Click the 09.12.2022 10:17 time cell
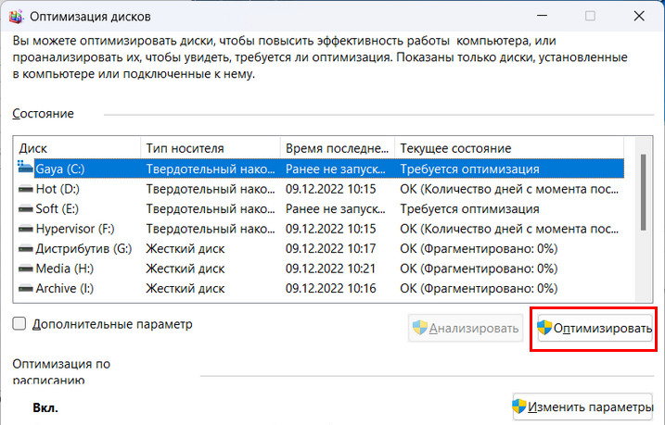The width and height of the screenshot is (665, 425). coord(330,248)
